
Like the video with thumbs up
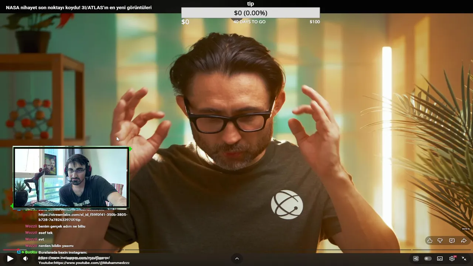tap(430, 241)
